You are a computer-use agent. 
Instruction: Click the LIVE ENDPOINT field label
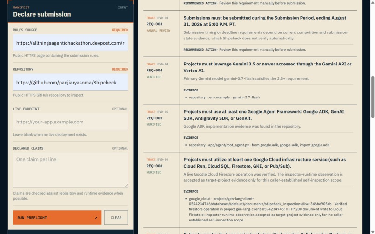(26, 109)
